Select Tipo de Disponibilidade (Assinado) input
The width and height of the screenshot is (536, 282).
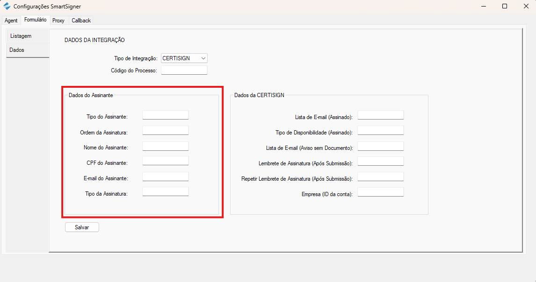[x=380, y=131]
